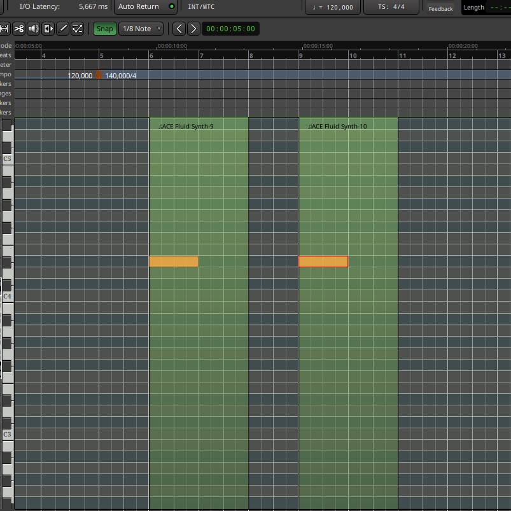Select the Audition speaker tool
Viewport: 511px width, 511px height.
click(33, 29)
